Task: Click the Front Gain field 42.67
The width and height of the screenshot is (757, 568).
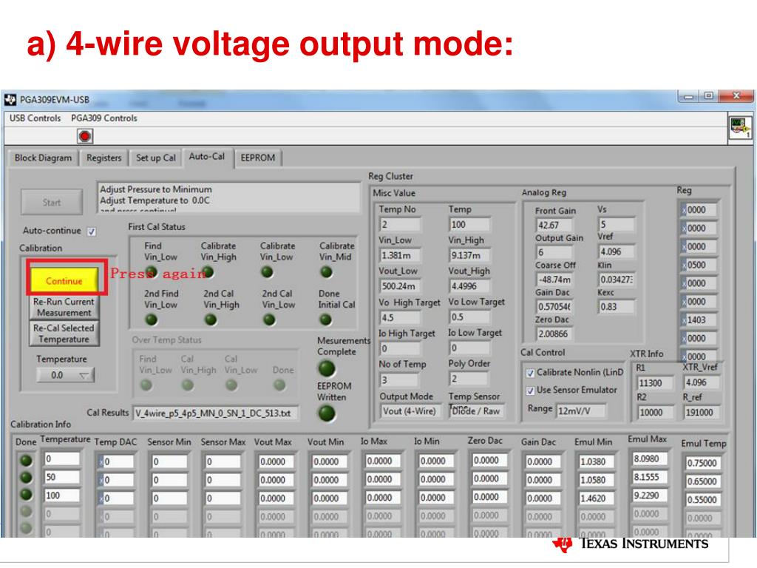Action: tap(554, 225)
